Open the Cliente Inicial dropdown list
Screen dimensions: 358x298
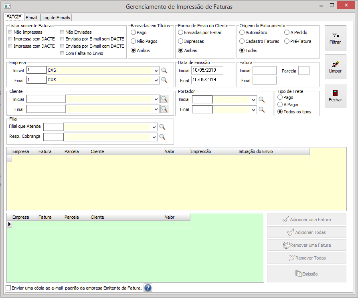coord(156,99)
